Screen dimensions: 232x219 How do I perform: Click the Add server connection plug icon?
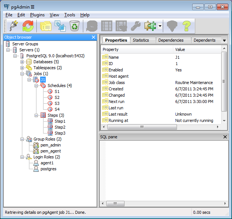click(x=14, y=26)
